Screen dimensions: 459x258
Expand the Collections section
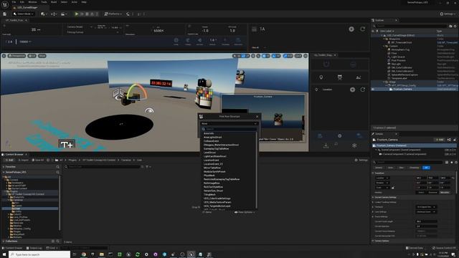click(x=4, y=242)
